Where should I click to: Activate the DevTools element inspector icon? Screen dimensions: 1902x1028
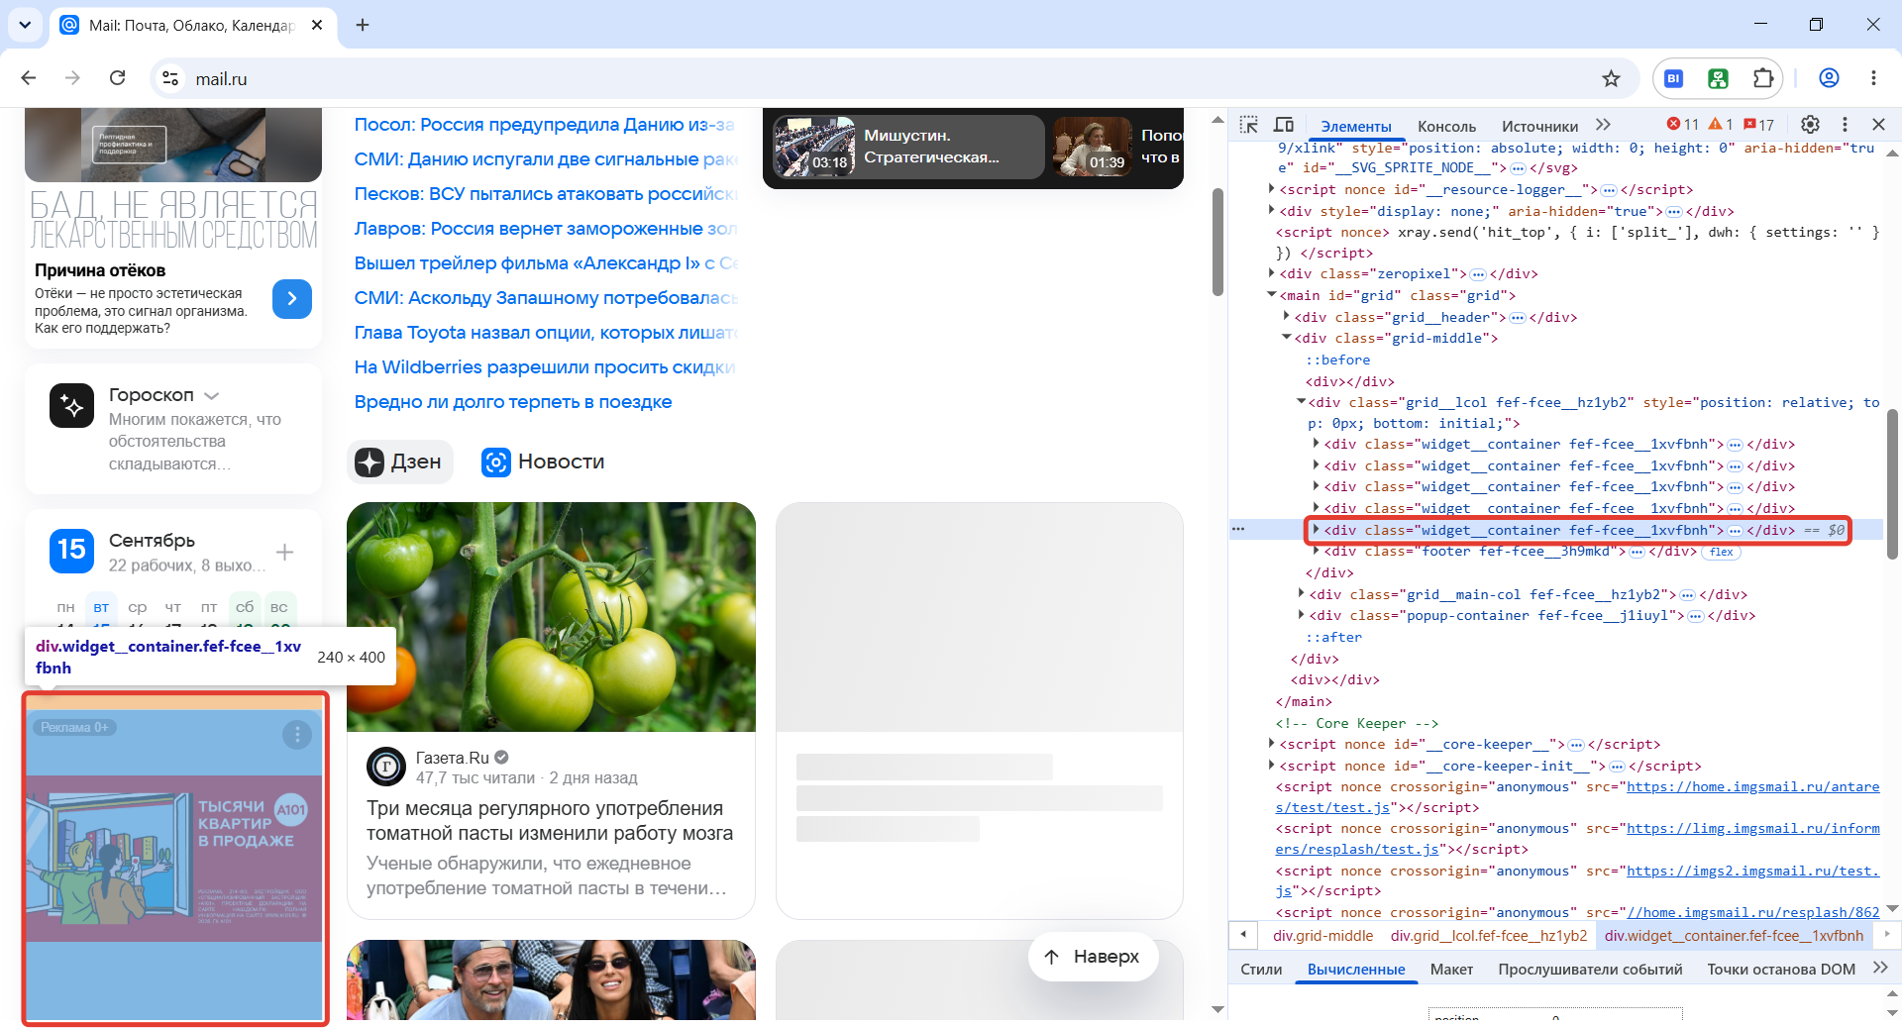[1249, 125]
